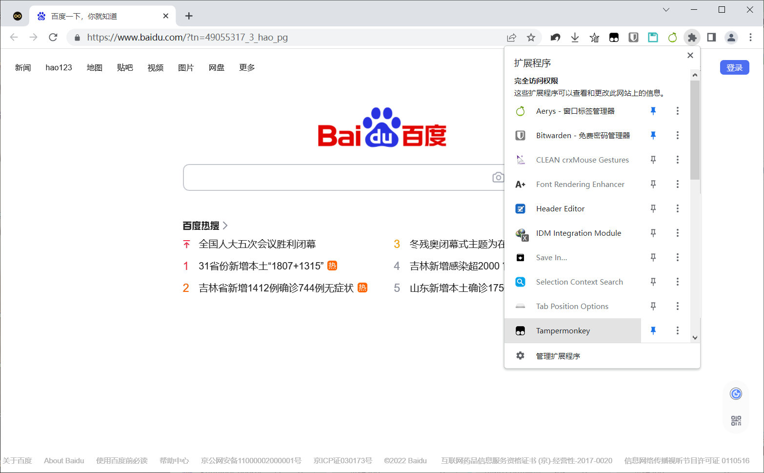Go back to the previous page
Viewport: 764px width, 473px height.
[x=14, y=38]
